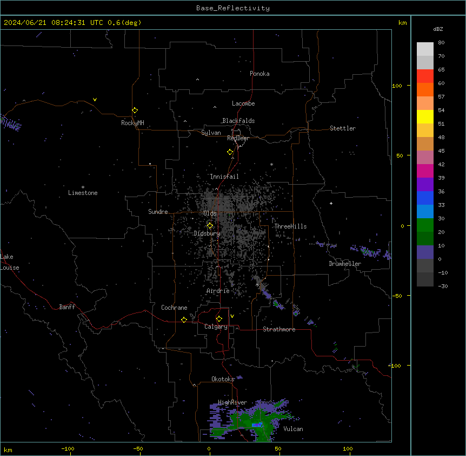Select the ThreeHills label

(290, 226)
